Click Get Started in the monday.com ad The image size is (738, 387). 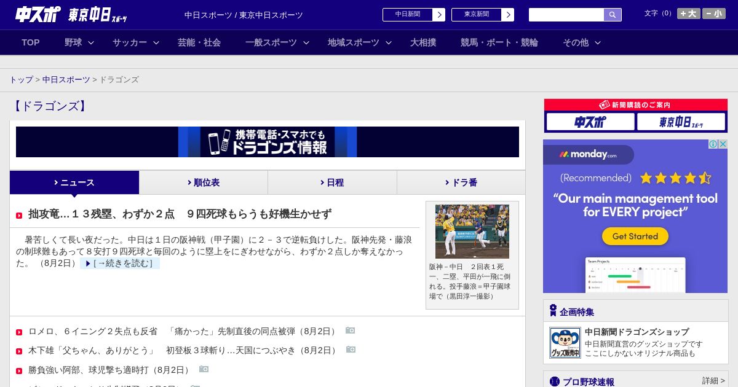coord(635,237)
